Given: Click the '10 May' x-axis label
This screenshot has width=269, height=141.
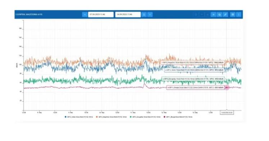Looking at the screenshot, I should pyautogui.click(x=102, y=113).
